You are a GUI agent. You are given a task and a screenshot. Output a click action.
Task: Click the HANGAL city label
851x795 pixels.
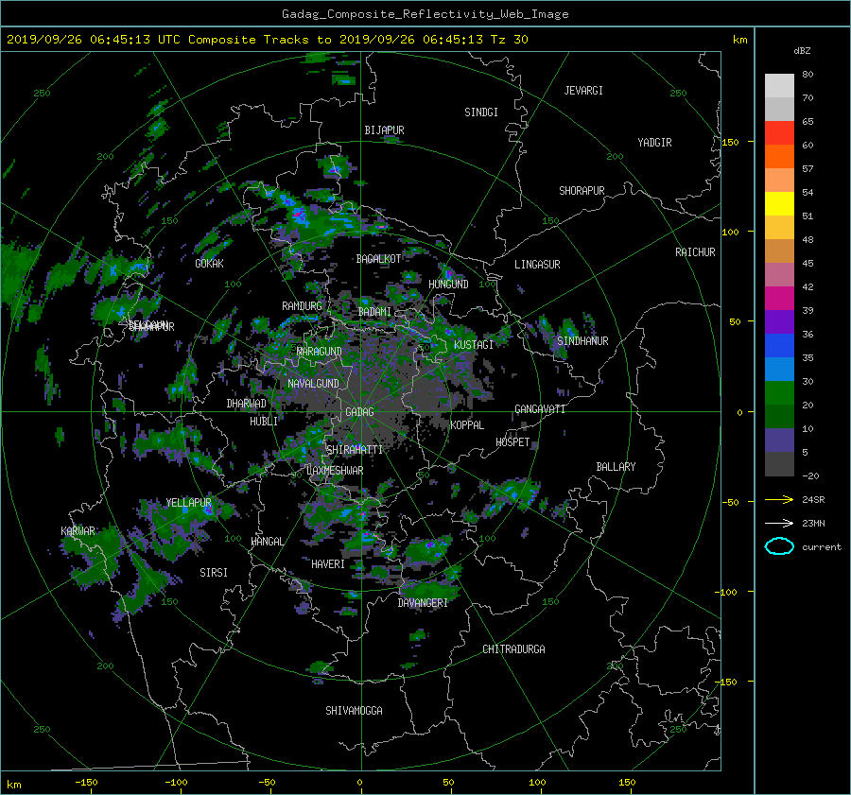[x=268, y=542]
